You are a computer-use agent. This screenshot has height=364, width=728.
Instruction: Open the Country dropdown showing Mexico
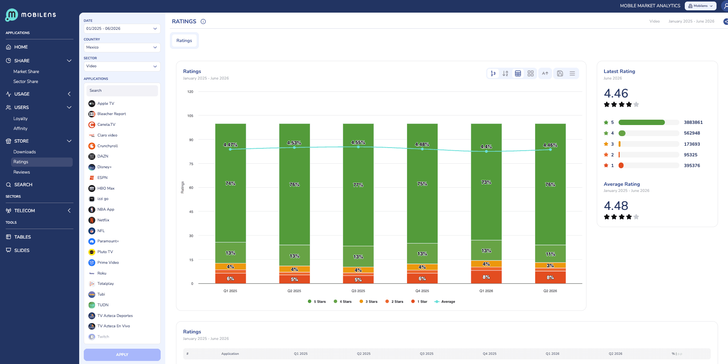(x=122, y=47)
